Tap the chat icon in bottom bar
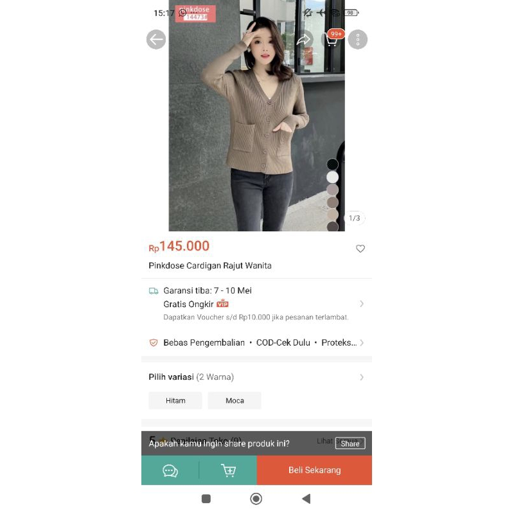The width and height of the screenshot is (514, 514). tap(170, 471)
